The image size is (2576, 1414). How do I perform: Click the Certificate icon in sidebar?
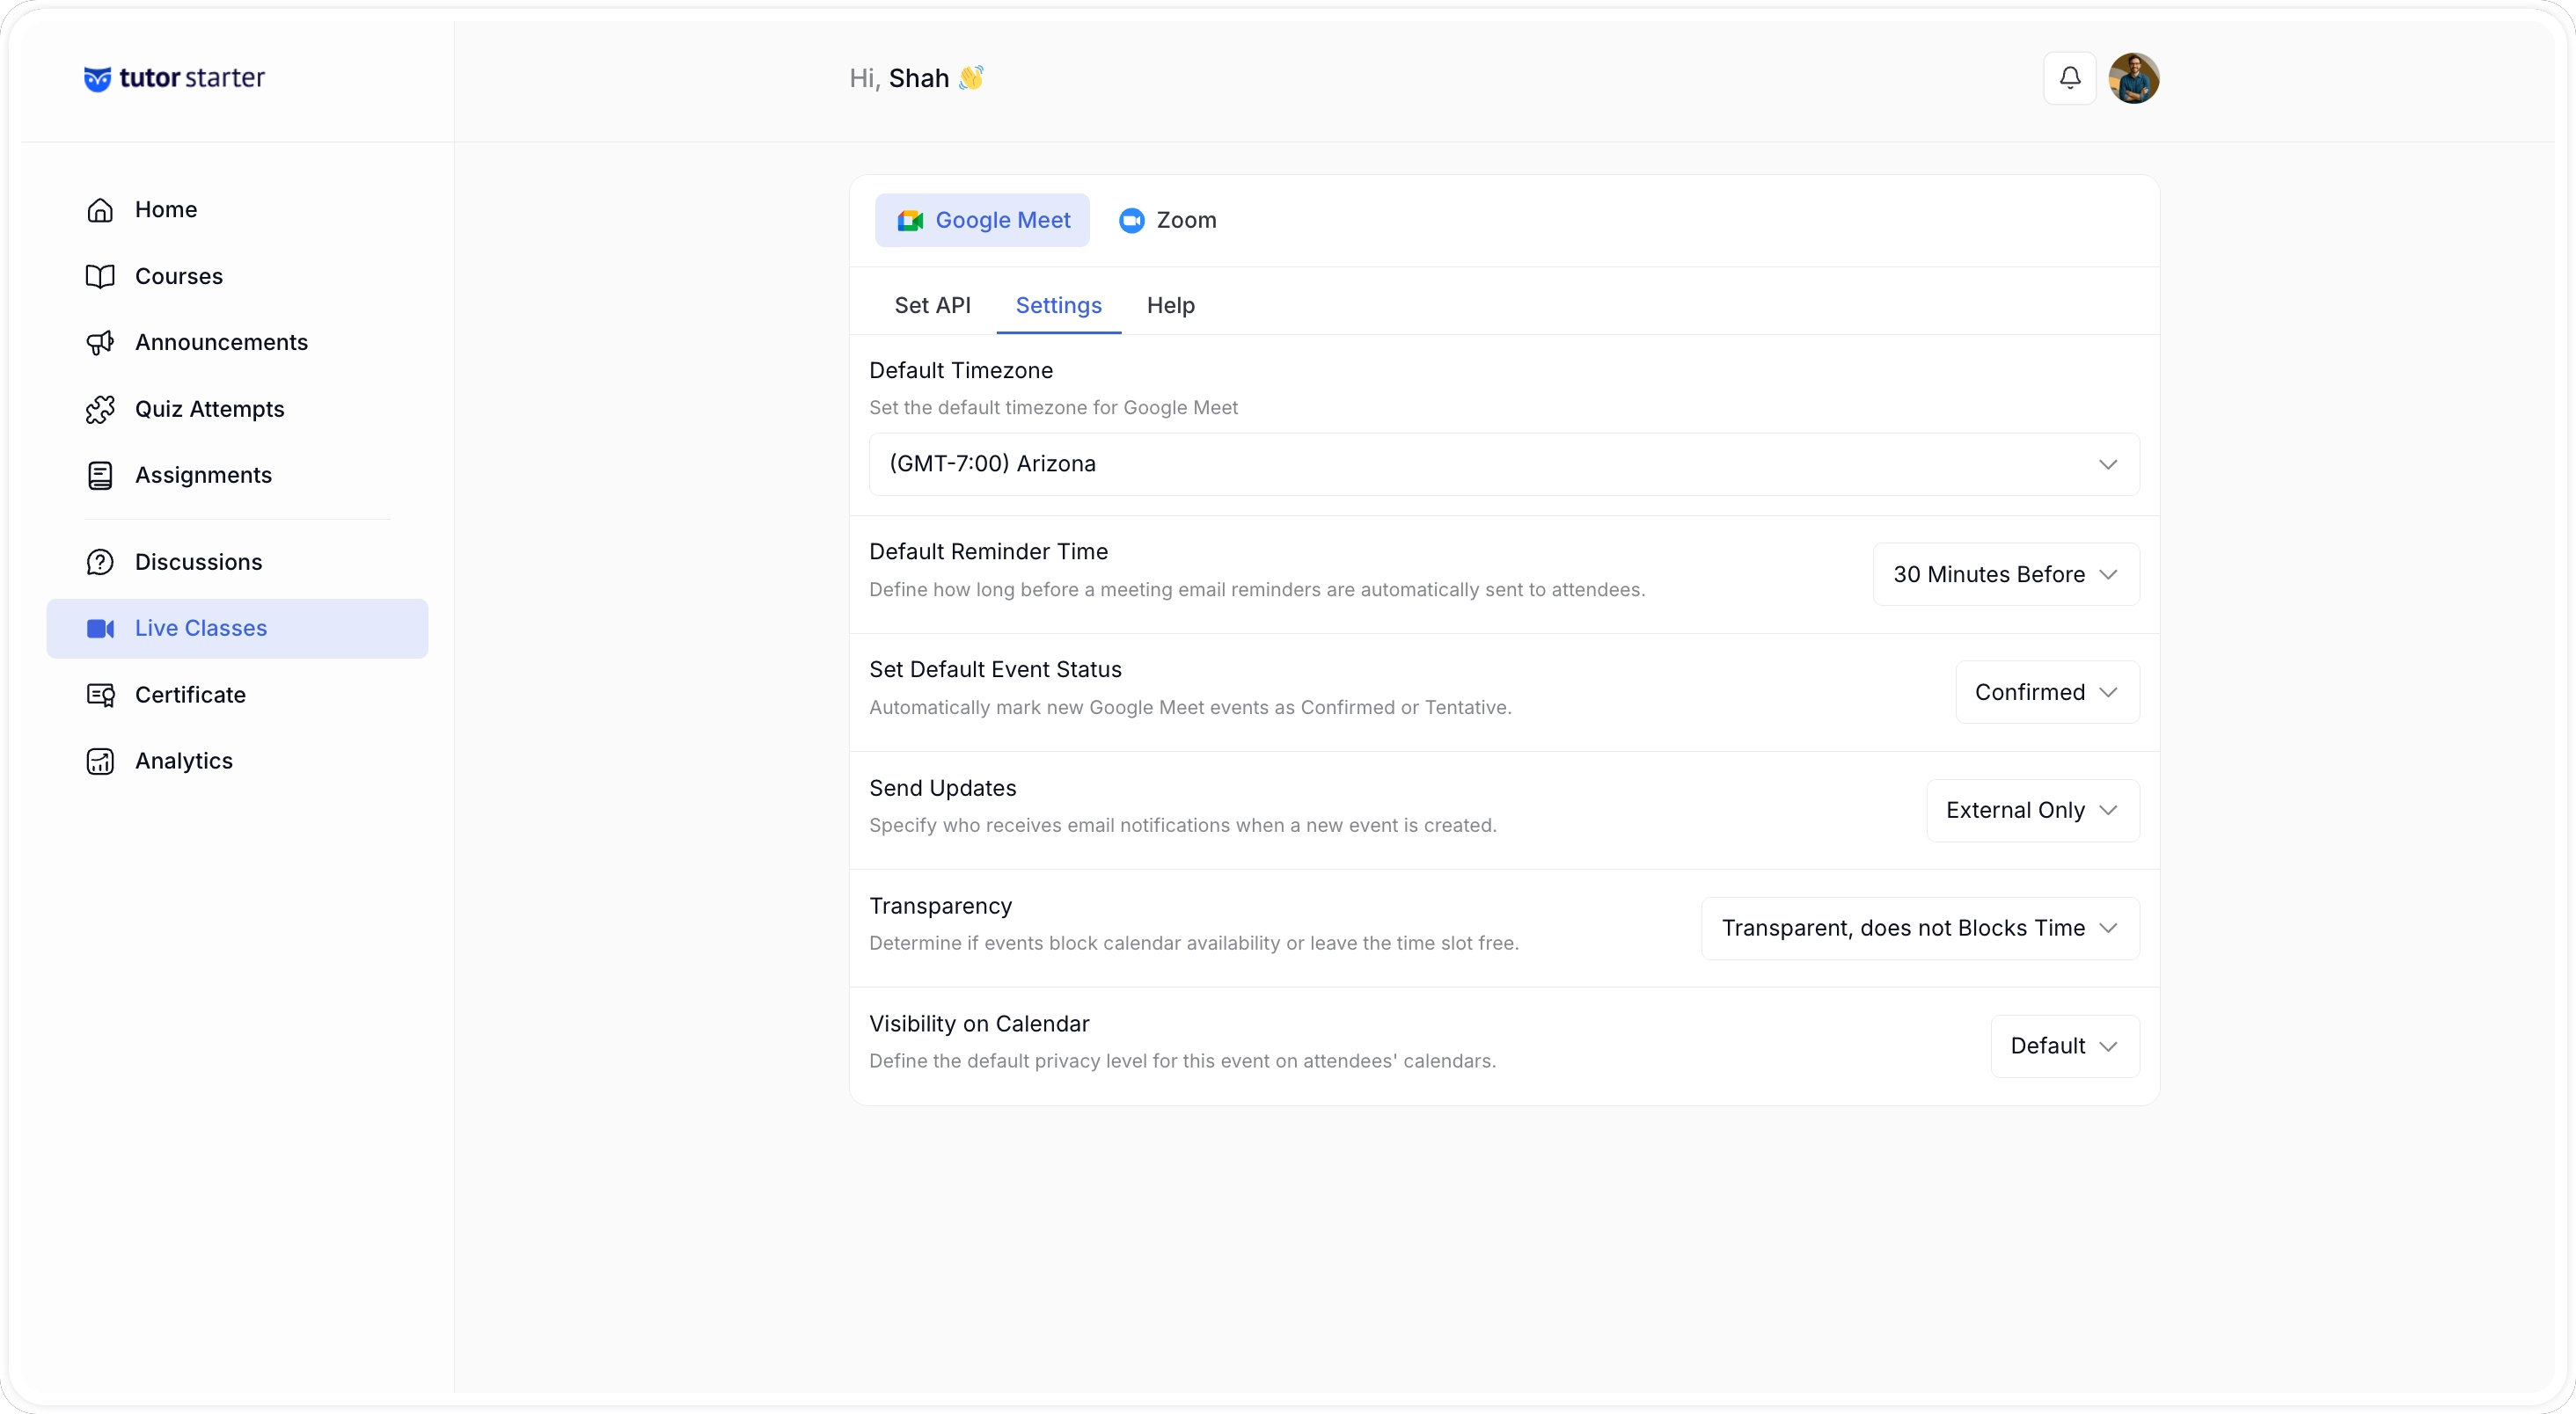(100, 695)
